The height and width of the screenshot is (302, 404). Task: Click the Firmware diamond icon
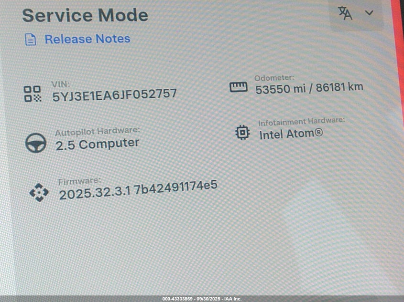pyautogui.click(x=39, y=192)
